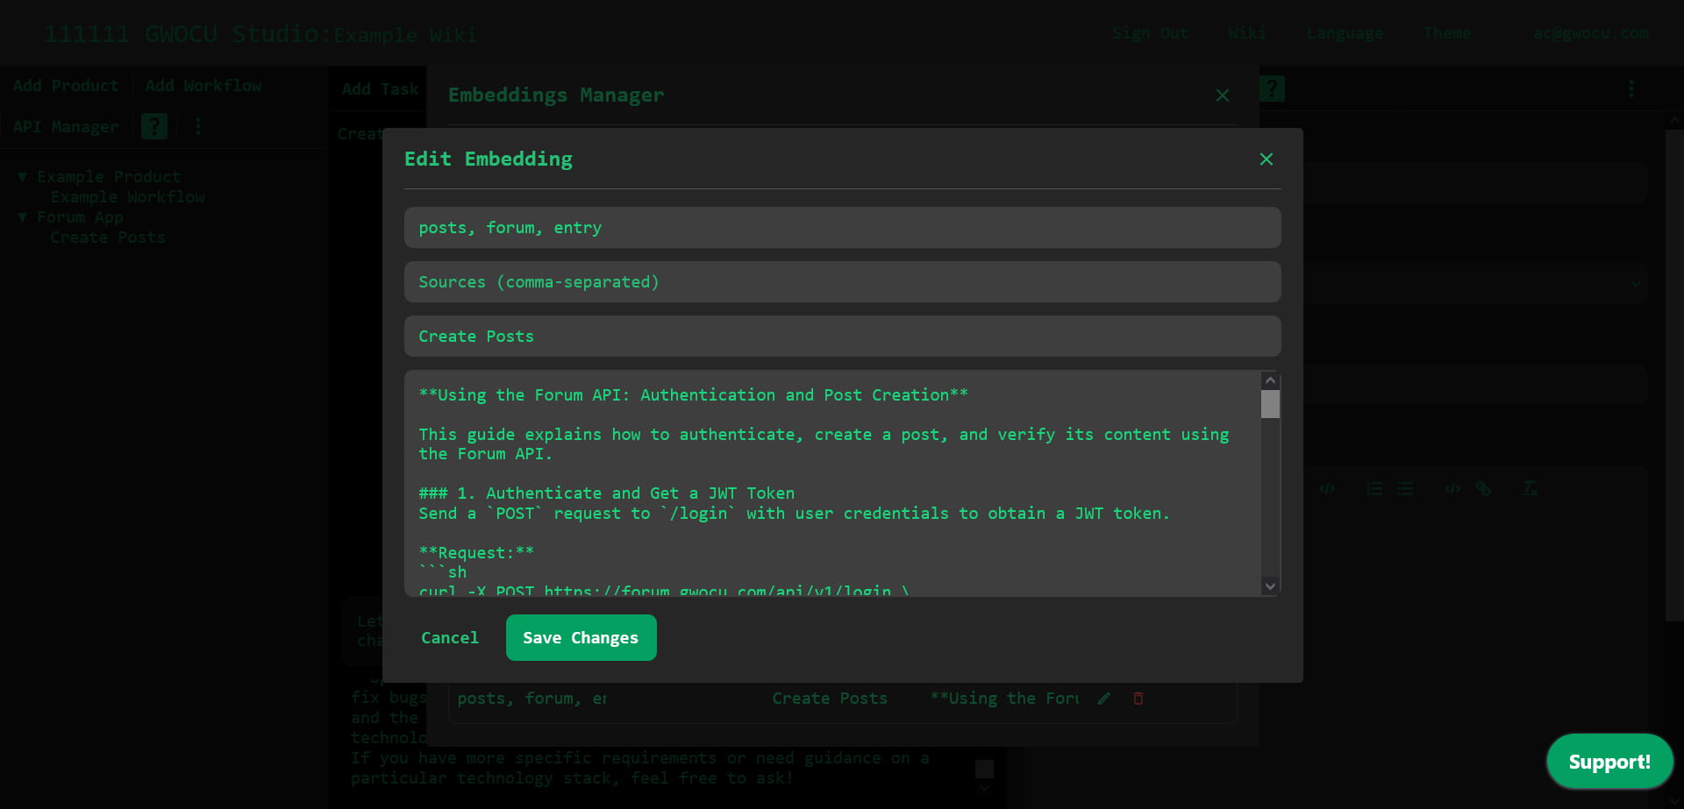Click Save Changes

tap(581, 638)
